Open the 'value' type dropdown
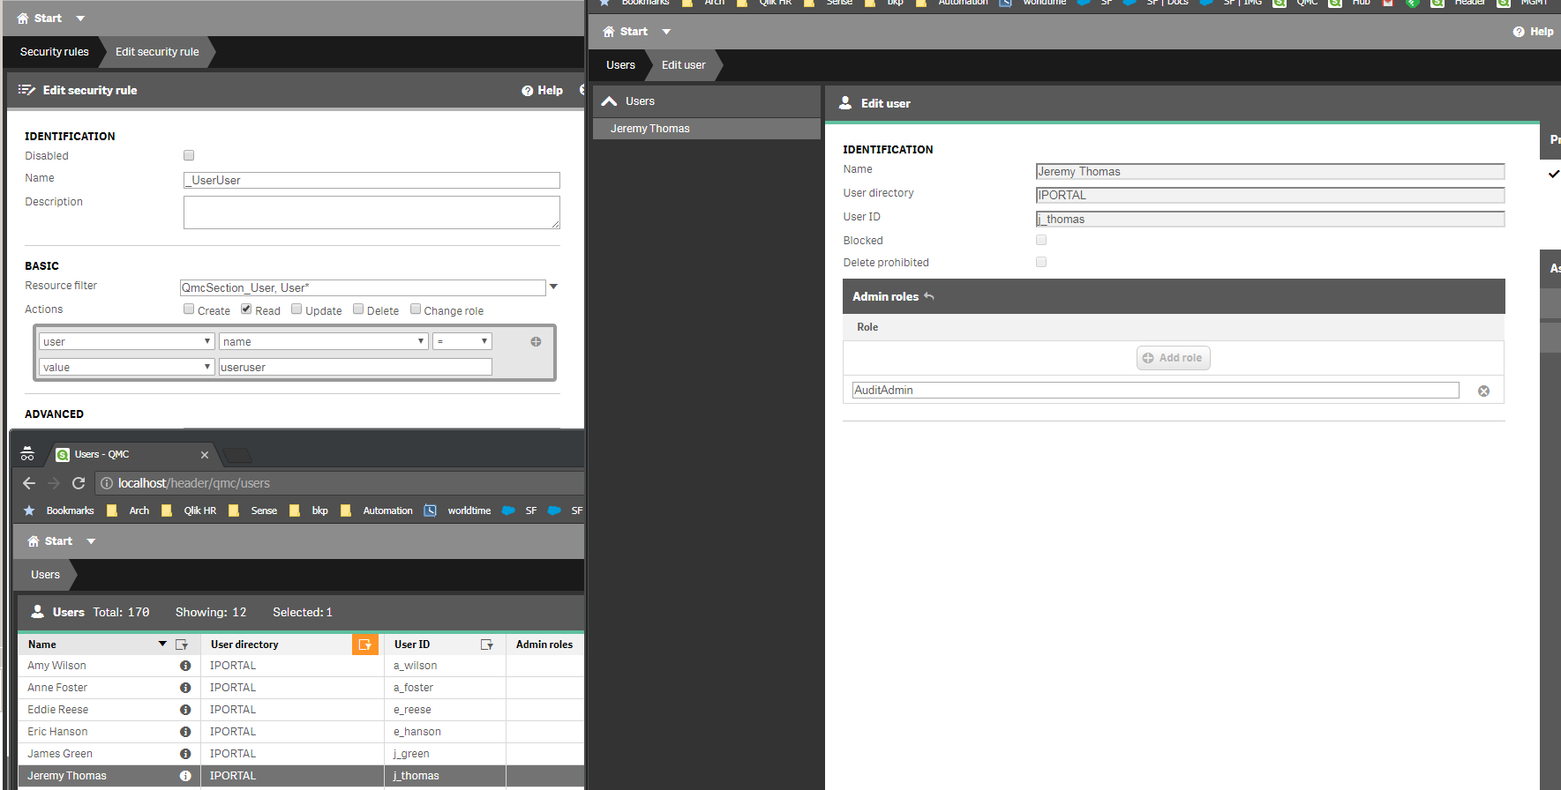Screen dimensions: 1561x790 pyautogui.click(x=127, y=367)
